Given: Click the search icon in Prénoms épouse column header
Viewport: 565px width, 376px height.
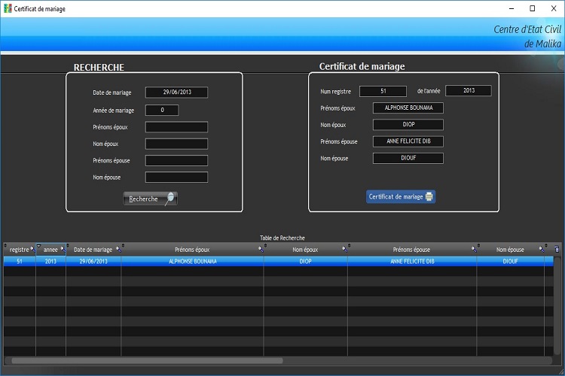Looking at the screenshot, I should click(x=474, y=250).
